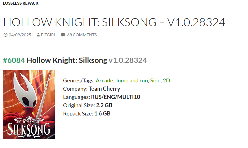This screenshot has height=148, width=248.
Task: Click the Original Size 2.2 GB value
Action: (x=104, y=105)
